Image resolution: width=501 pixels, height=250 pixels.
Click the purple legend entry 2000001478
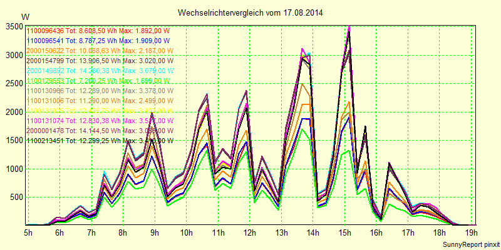100,131
